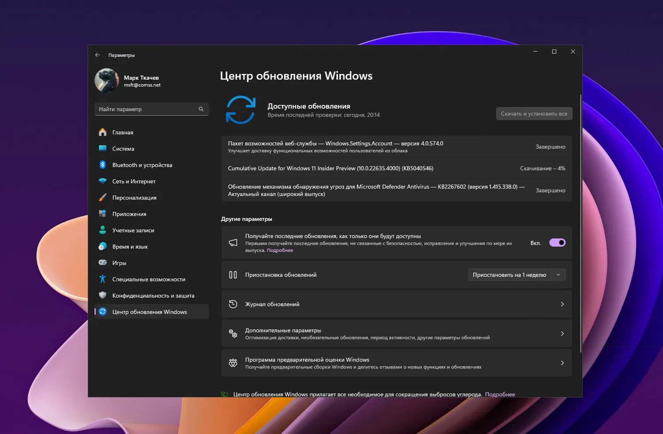
Task: Minimize the Параметры window
Action: click(x=535, y=52)
